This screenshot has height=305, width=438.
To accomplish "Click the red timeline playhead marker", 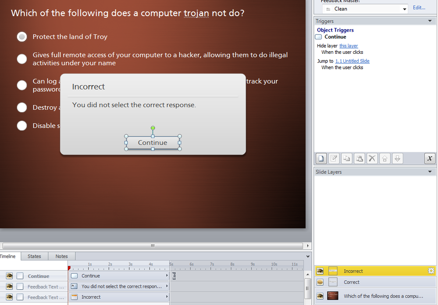I will tap(69, 268).
